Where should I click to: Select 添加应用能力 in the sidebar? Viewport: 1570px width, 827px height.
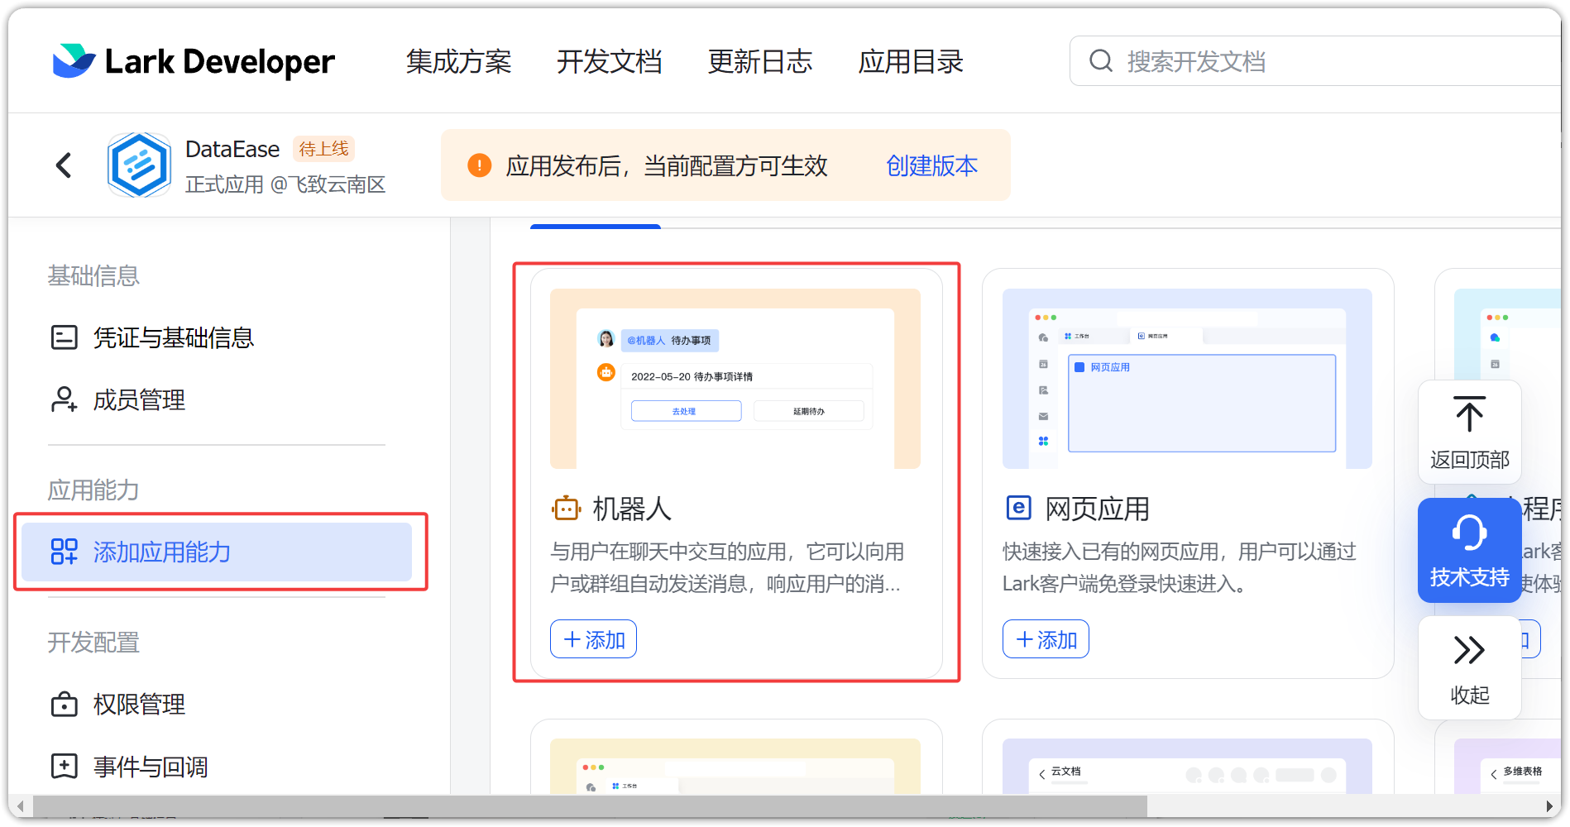217,552
